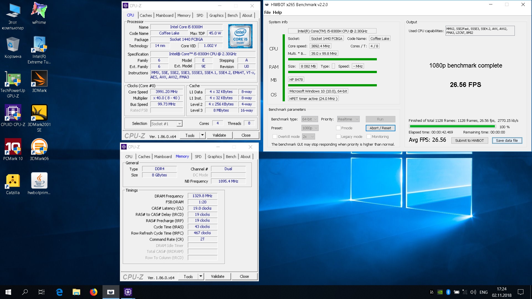Switch to Mainboard tab in top CPU-Z
Viewport: 532px width, 299px height.
click(165, 16)
